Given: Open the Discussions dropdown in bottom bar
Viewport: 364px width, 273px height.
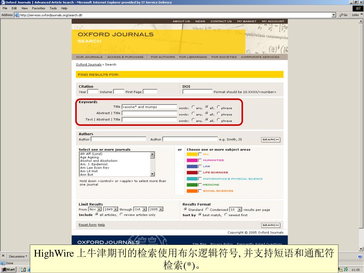Looking at the screenshot, I should 18,257.
